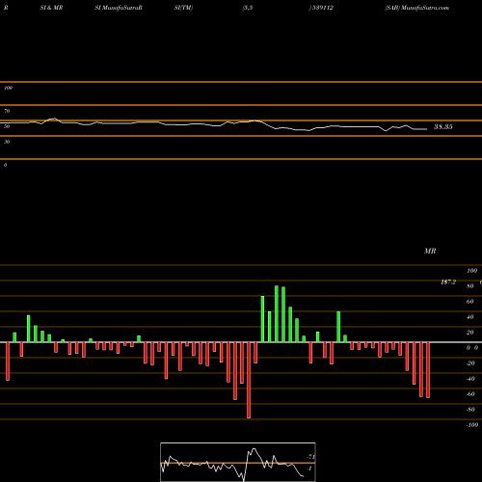The width and height of the screenshot is (482, 482).
Task: Click the MR axis label -80
Action: pyautogui.click(x=470, y=410)
